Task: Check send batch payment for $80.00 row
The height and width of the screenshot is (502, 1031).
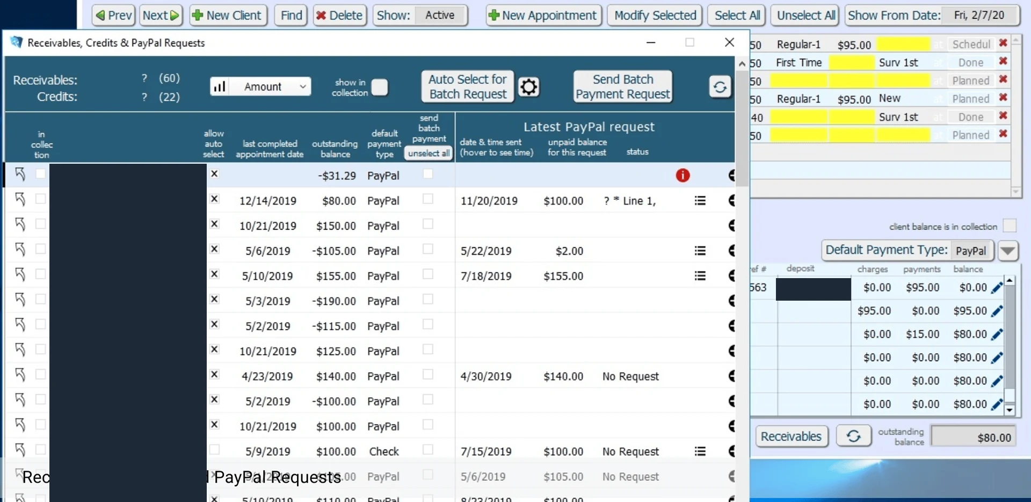Action: [x=427, y=199]
